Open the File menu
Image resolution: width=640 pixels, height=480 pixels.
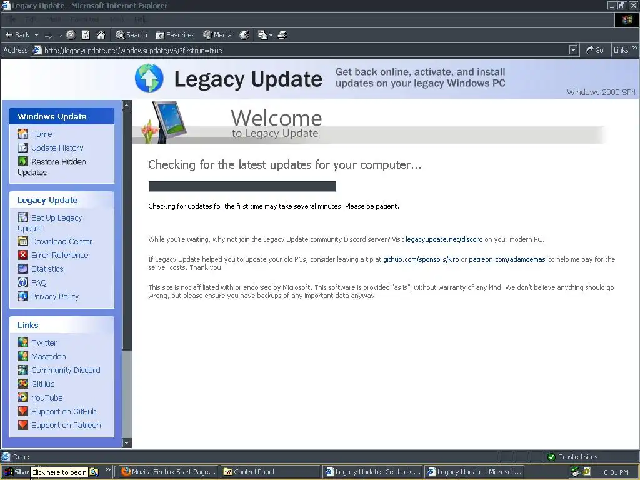pos(11,19)
